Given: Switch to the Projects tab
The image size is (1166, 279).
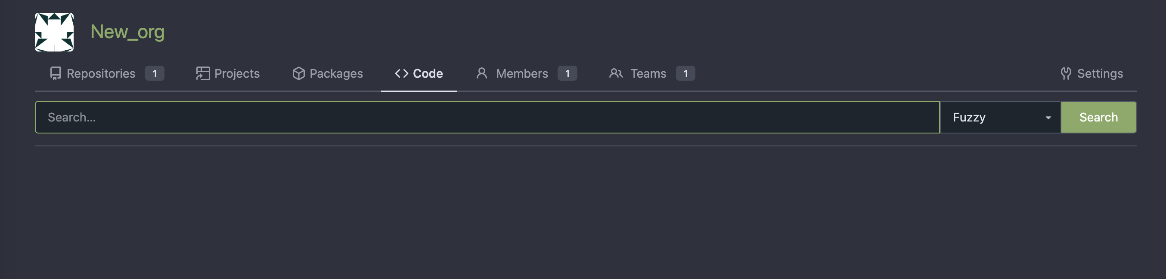Looking at the screenshot, I should point(228,73).
